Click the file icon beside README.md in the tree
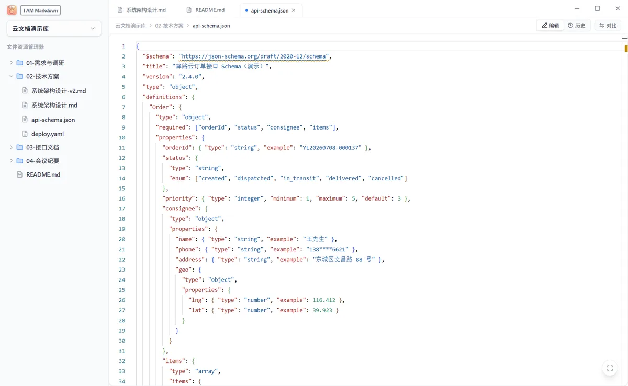The width and height of the screenshot is (628, 386). coord(19,174)
